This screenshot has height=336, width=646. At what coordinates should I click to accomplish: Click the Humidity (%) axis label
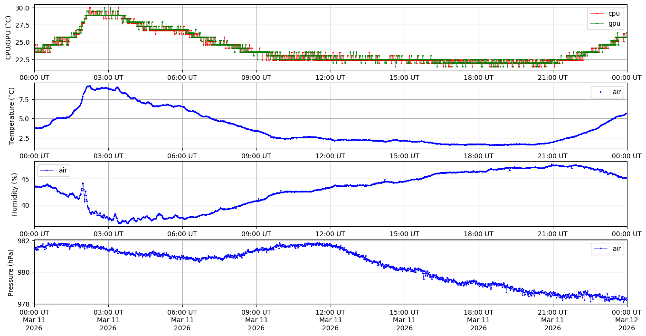tap(14, 193)
